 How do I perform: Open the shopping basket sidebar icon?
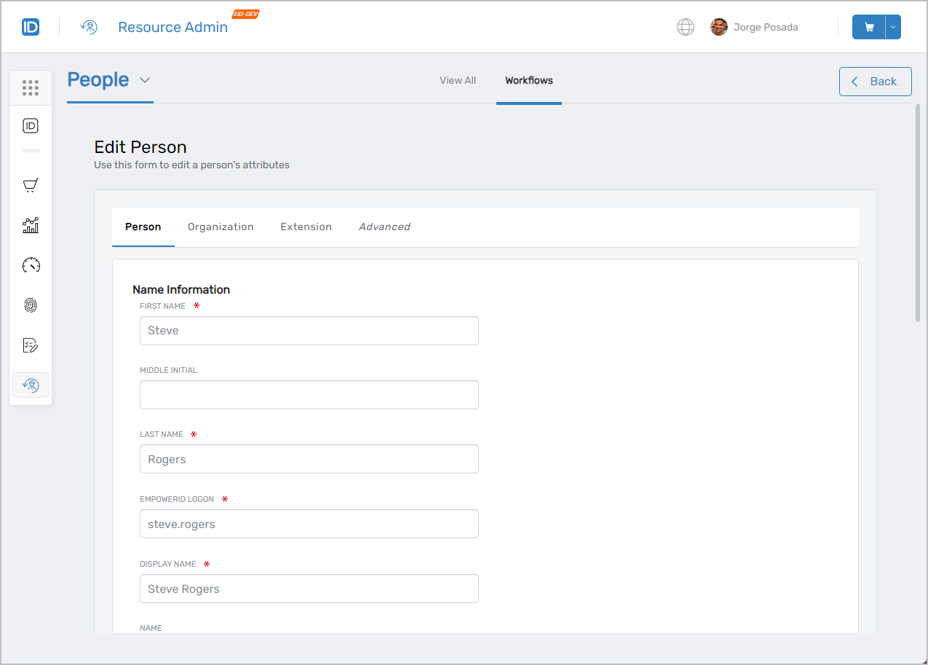pos(31,186)
